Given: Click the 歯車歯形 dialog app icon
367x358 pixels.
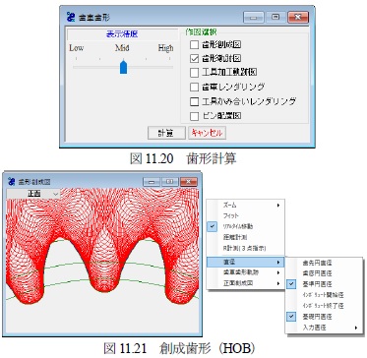Looking at the screenshot, I should [71, 17].
